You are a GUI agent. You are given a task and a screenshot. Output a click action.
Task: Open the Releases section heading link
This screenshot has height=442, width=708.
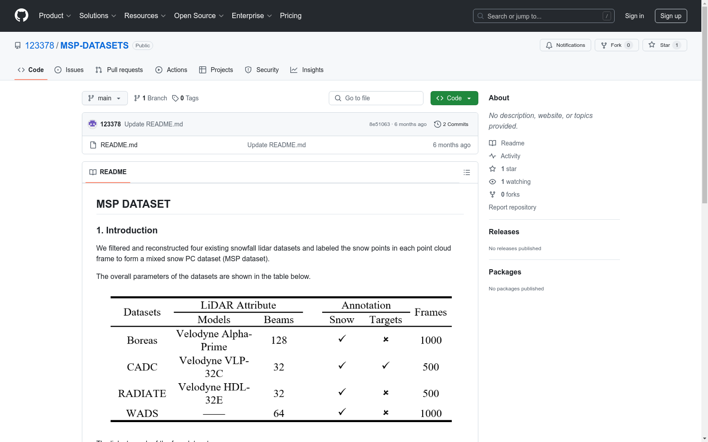504,232
